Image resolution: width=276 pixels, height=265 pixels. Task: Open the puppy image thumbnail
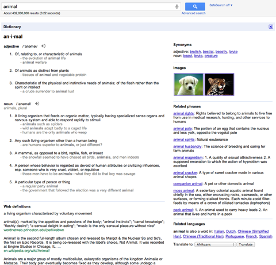tap(189, 85)
